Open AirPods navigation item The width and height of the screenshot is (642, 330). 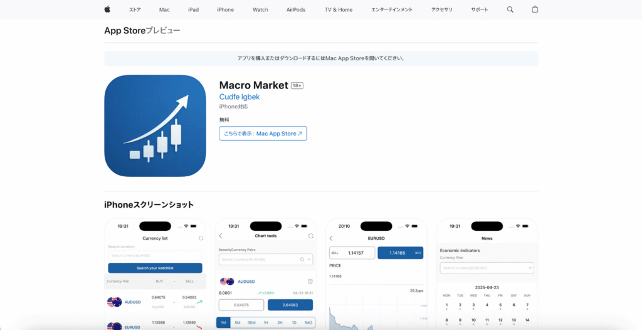(296, 10)
